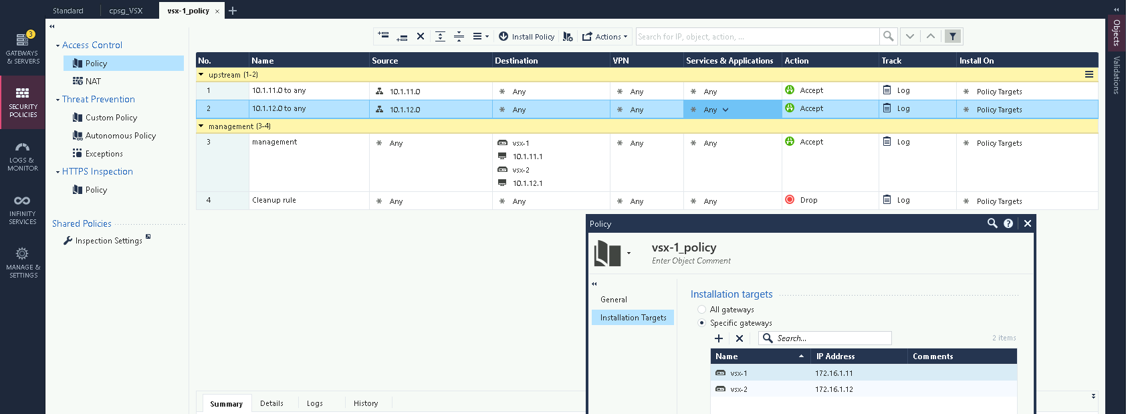Open the Logs tab at the bottom
This screenshot has height=414, width=1126.
pyautogui.click(x=314, y=403)
